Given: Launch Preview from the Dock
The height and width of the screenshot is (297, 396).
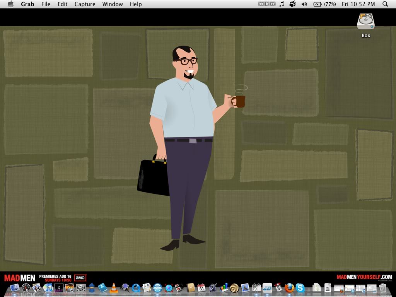Looking at the screenshot, I should tap(37, 287).
